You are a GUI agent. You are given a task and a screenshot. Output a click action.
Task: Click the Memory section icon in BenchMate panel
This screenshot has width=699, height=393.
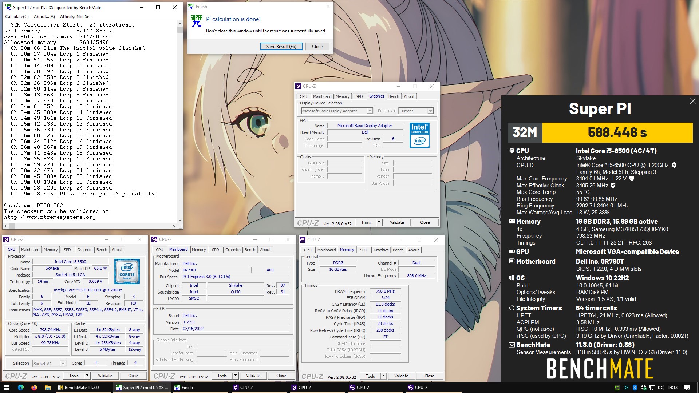pos(512,221)
